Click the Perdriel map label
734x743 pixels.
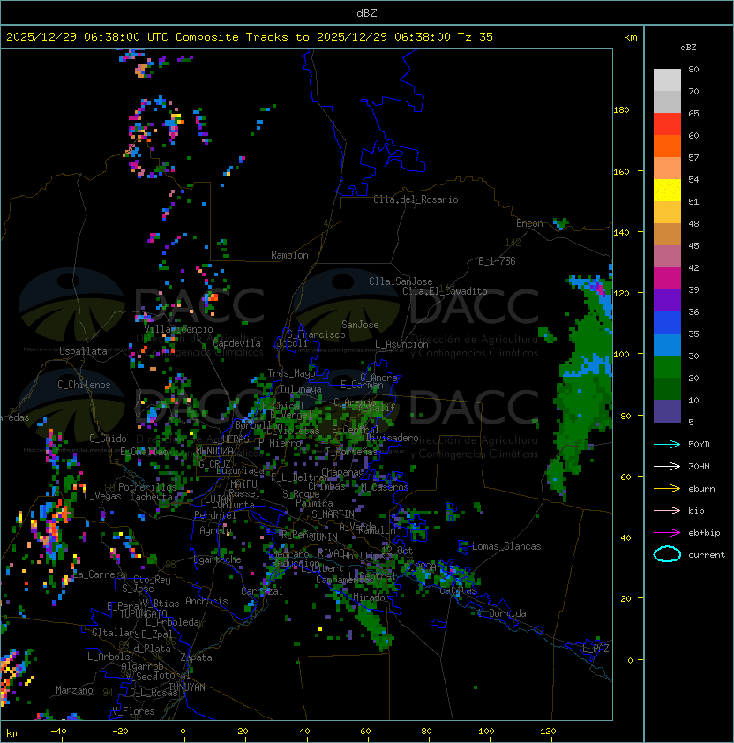click(x=215, y=515)
